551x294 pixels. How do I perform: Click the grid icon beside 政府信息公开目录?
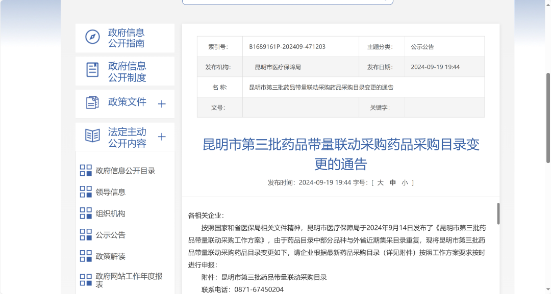click(x=86, y=171)
